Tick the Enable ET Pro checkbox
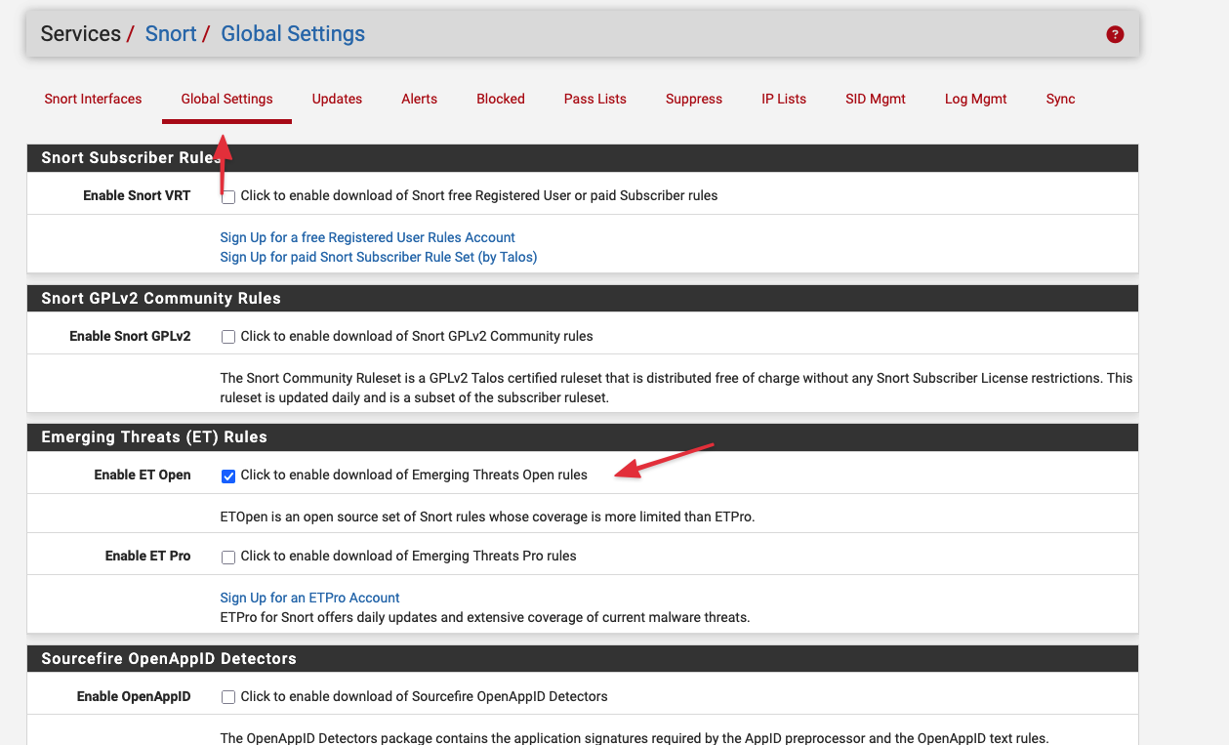 pyautogui.click(x=228, y=557)
